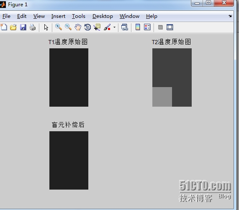Image resolution: width=239 pixels, height=210 pixels.
Task: Print the figure using printer icon
Action: click(33, 27)
